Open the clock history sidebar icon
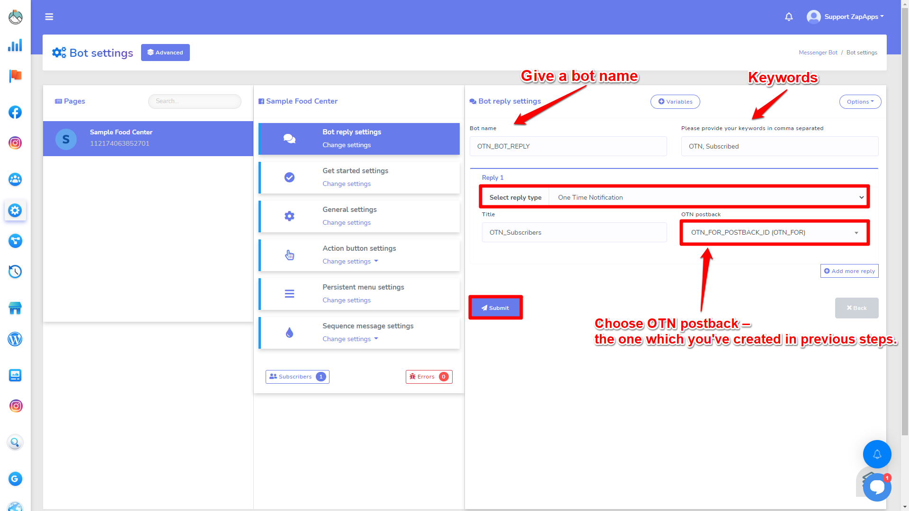Viewport: 909px width, 511px height. tap(15, 272)
